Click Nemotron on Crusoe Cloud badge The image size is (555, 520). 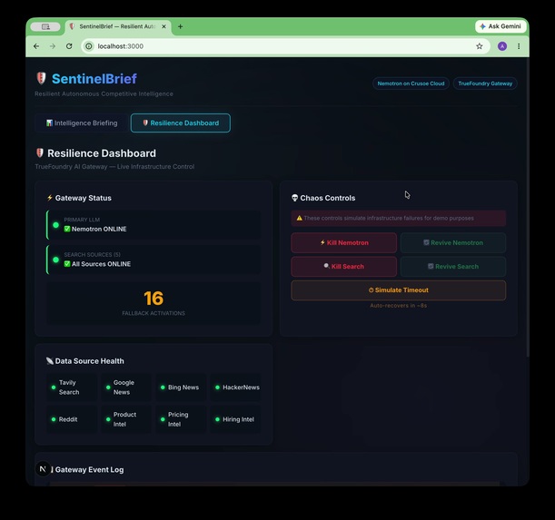pos(411,83)
